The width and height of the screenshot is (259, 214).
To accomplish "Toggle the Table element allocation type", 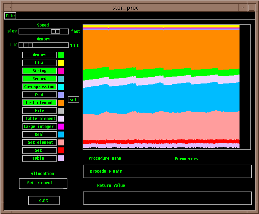I will click(x=39, y=119).
